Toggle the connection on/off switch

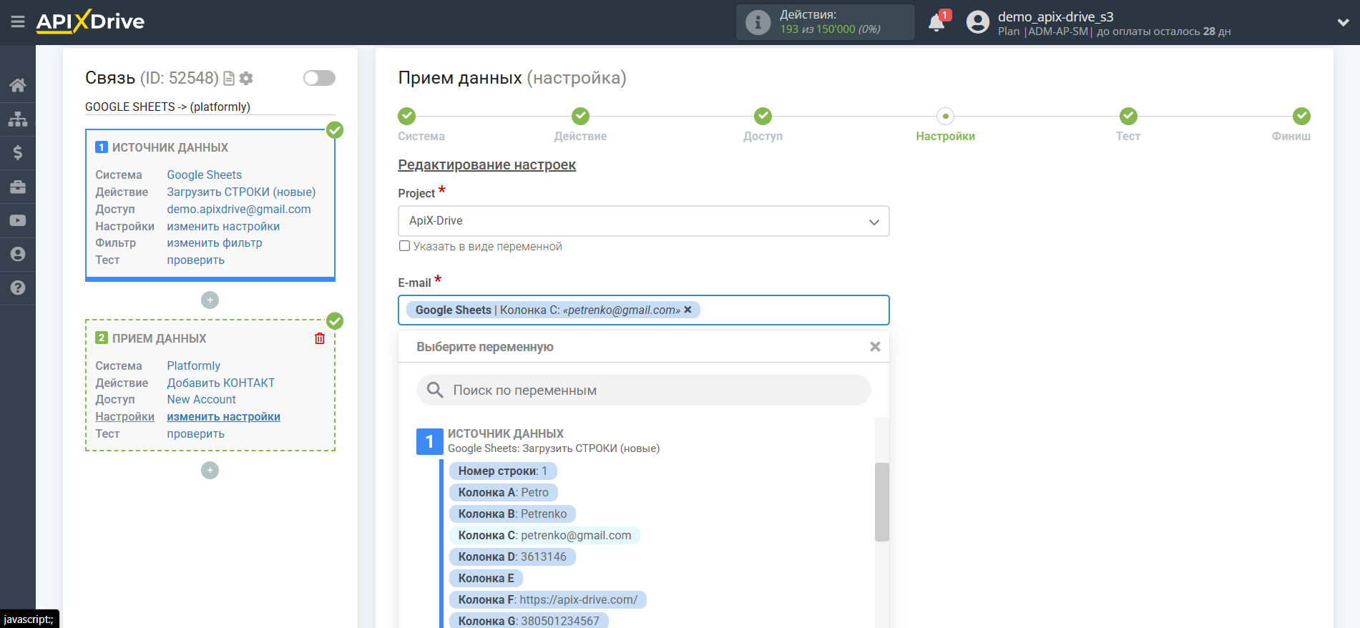coord(319,78)
